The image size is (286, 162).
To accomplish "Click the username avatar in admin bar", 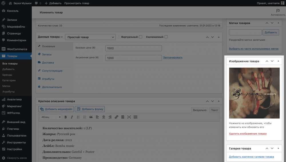I will pos(283,3).
